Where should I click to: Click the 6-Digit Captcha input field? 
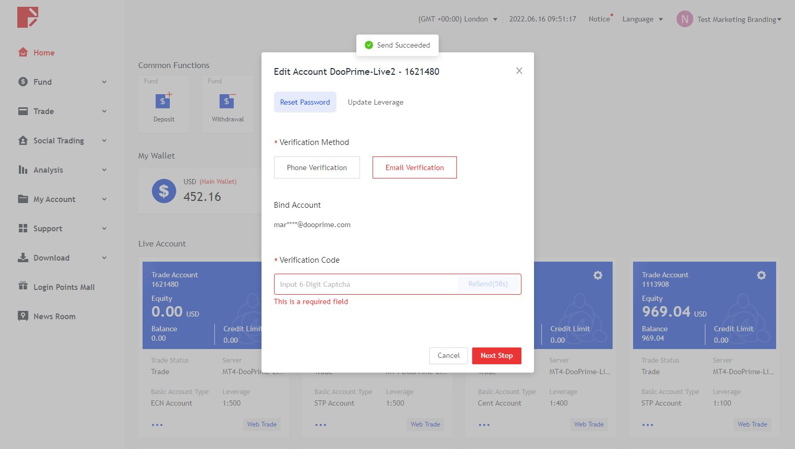pos(366,284)
